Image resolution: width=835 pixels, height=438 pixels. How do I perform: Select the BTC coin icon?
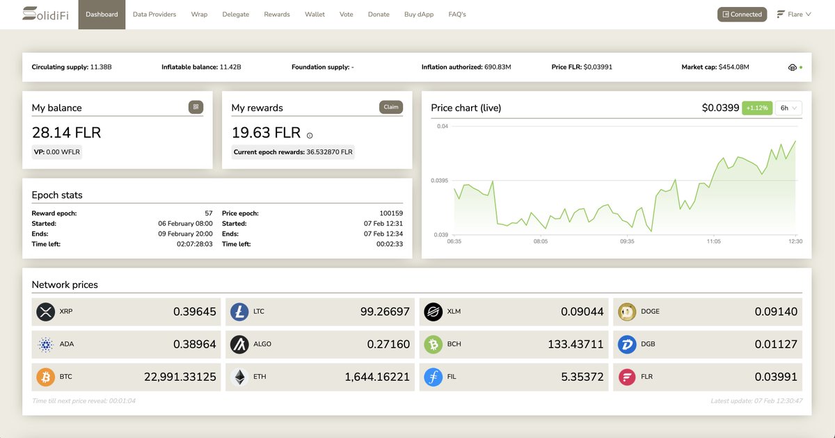45,376
